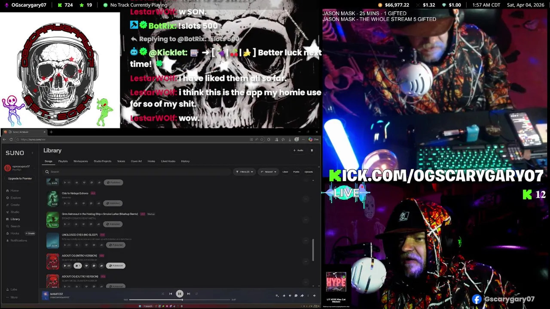The width and height of the screenshot is (550, 309).
Task: Click the Hooks + Create button
Action: [x=30, y=233]
